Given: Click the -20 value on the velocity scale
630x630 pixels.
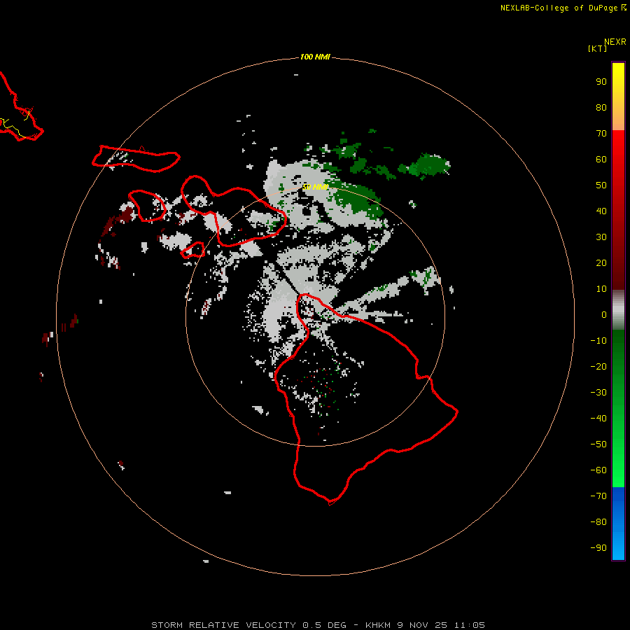Looking at the screenshot, I should (598, 367).
